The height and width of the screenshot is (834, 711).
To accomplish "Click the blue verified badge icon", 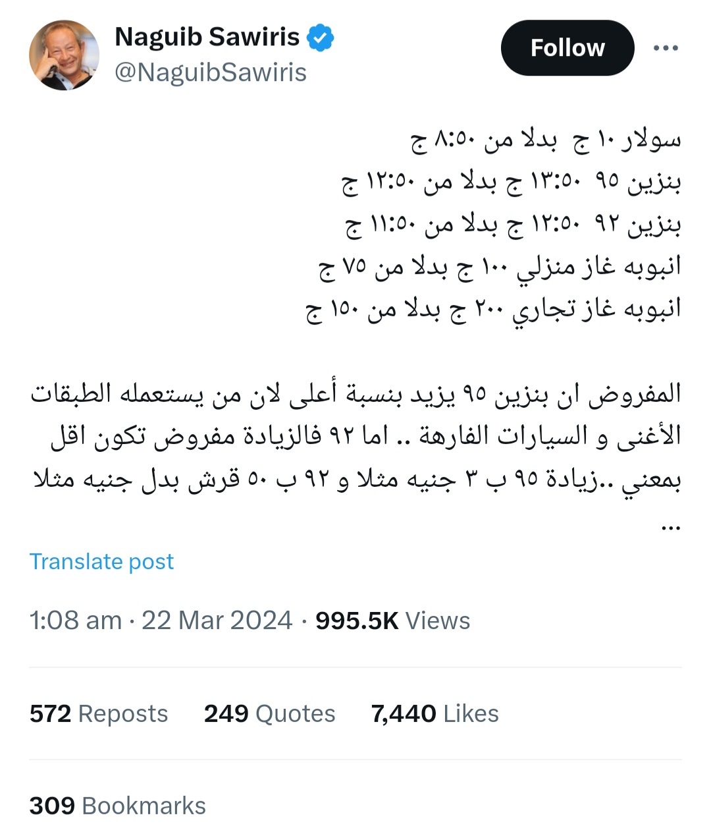I will click(321, 38).
